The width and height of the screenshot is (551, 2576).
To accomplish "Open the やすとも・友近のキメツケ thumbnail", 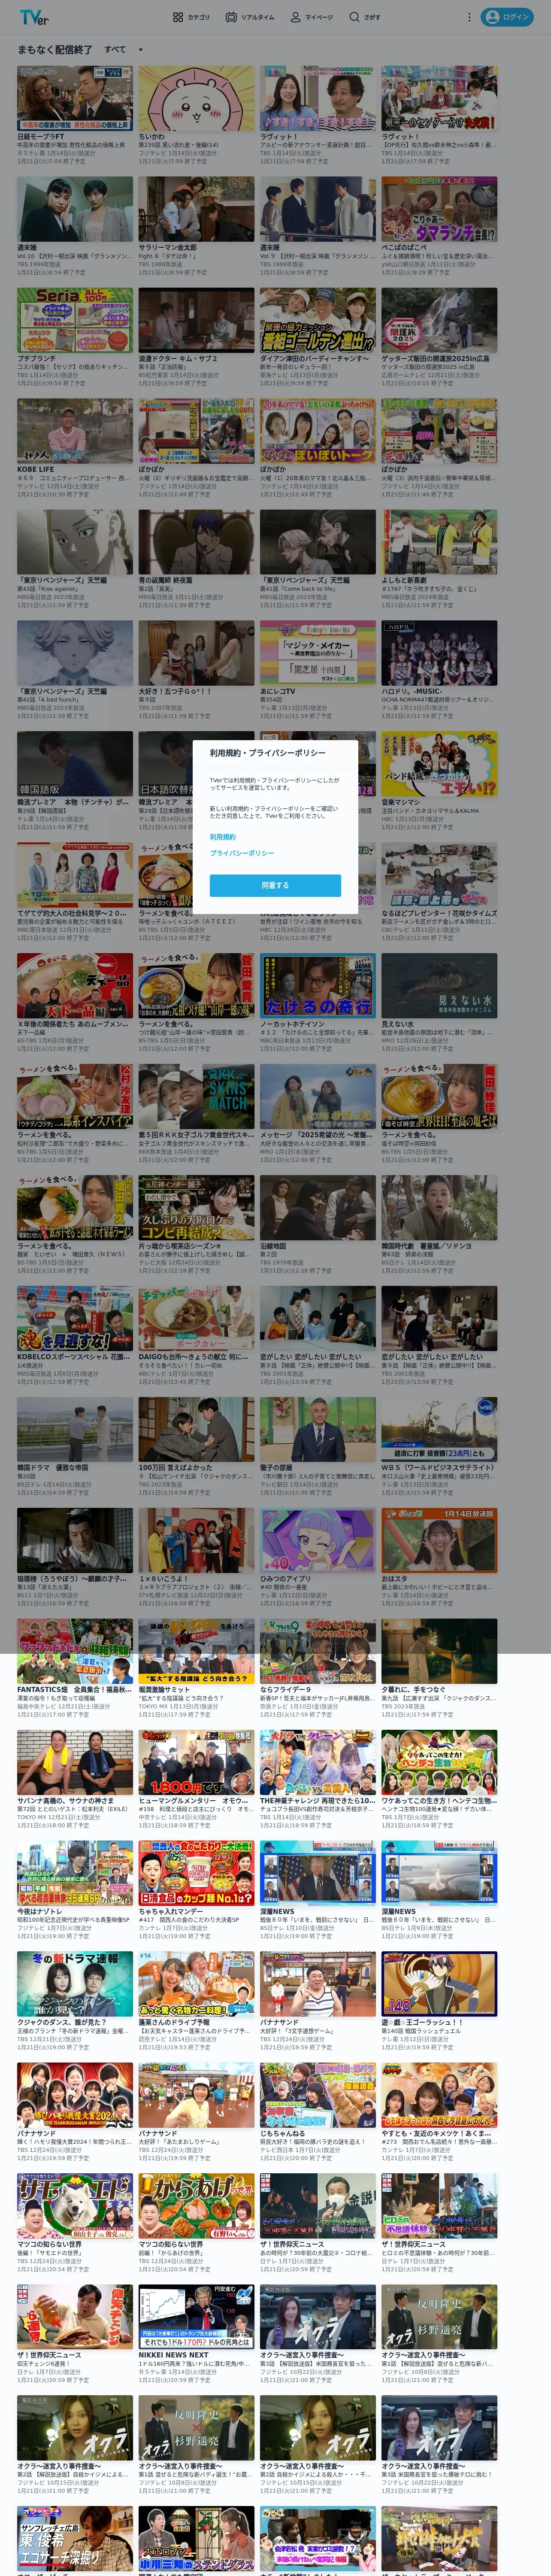I will click(439, 2096).
